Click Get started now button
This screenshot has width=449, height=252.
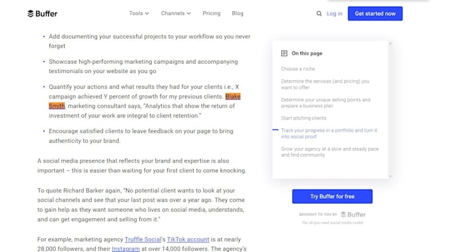click(375, 13)
